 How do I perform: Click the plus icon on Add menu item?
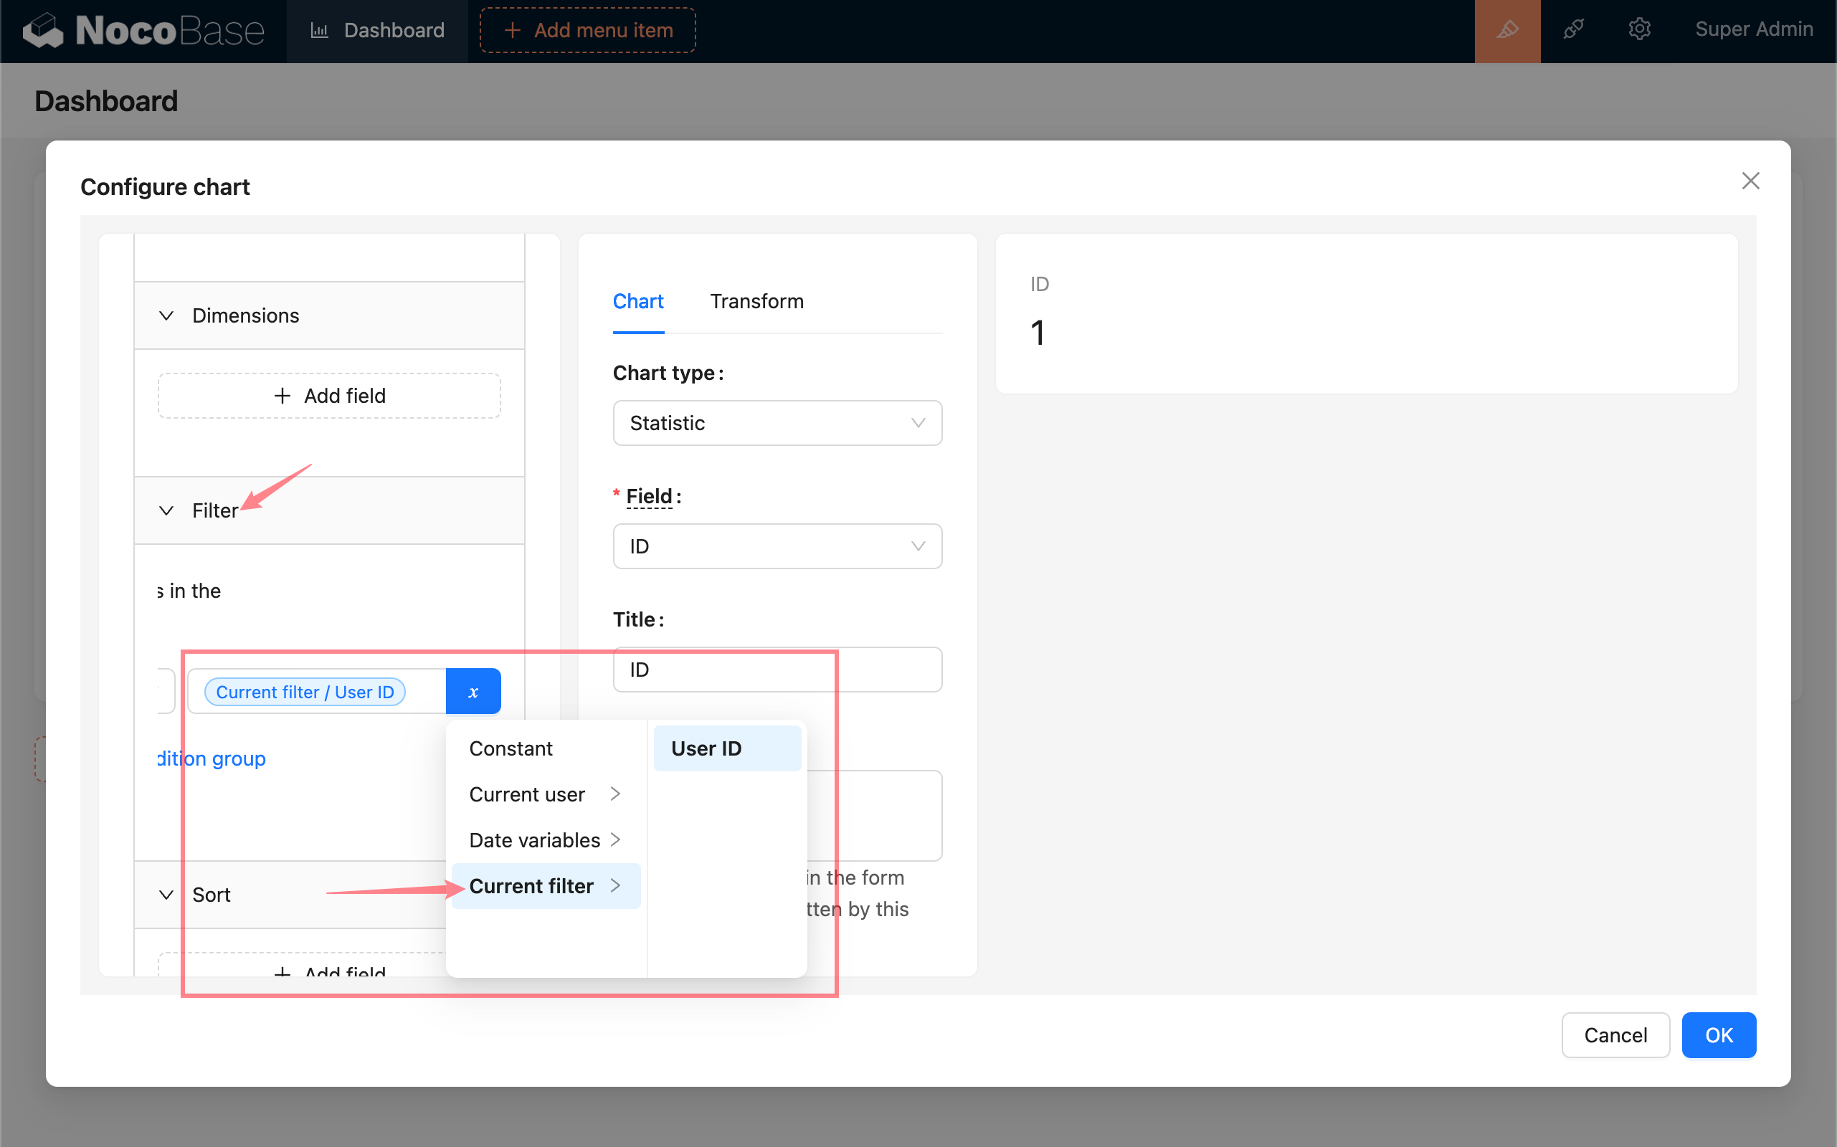[512, 30]
